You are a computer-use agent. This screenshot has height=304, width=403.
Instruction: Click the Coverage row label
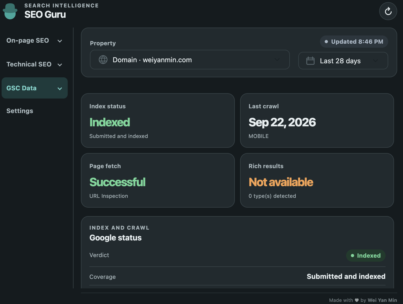pyautogui.click(x=103, y=277)
